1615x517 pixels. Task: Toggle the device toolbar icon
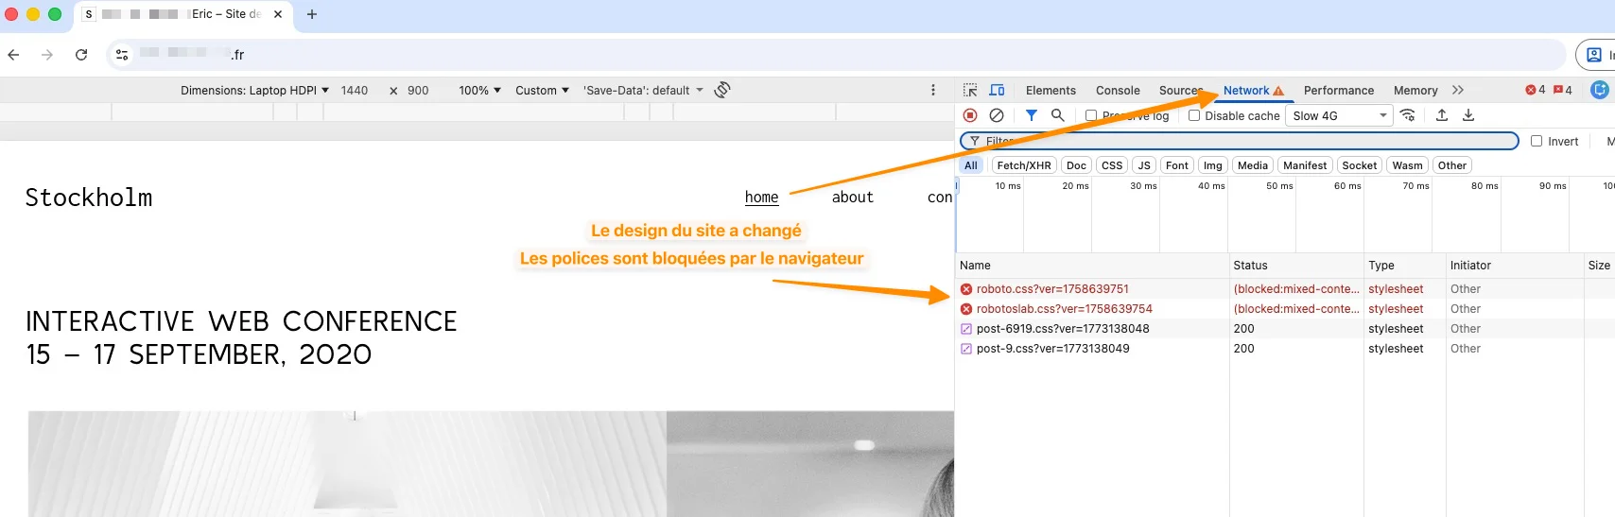997,90
